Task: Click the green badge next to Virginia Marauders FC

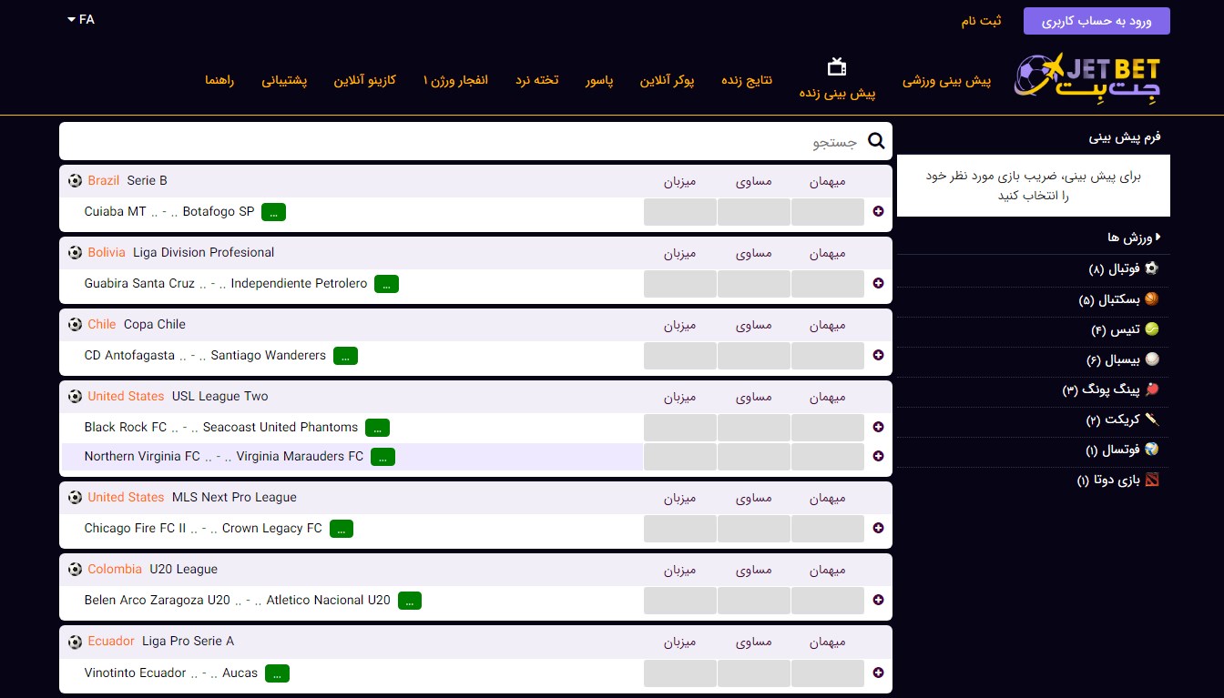Action: pyautogui.click(x=382, y=457)
